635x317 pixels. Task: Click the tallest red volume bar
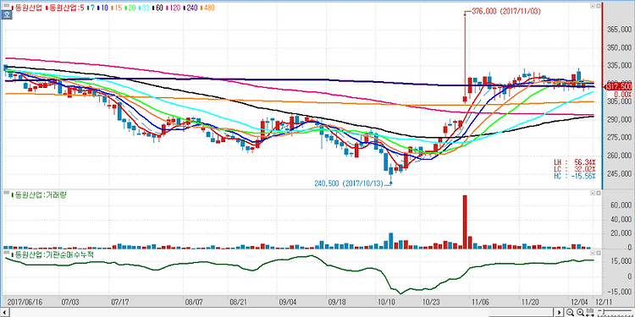(465, 221)
